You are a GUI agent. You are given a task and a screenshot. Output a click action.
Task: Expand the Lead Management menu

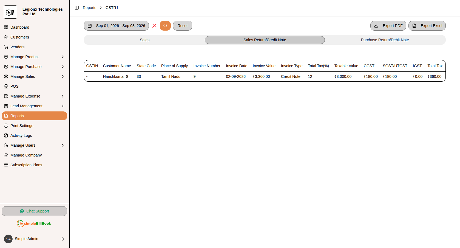(x=34, y=106)
